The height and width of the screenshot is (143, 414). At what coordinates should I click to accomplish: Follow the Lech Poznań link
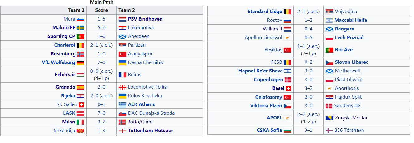tap(349, 38)
